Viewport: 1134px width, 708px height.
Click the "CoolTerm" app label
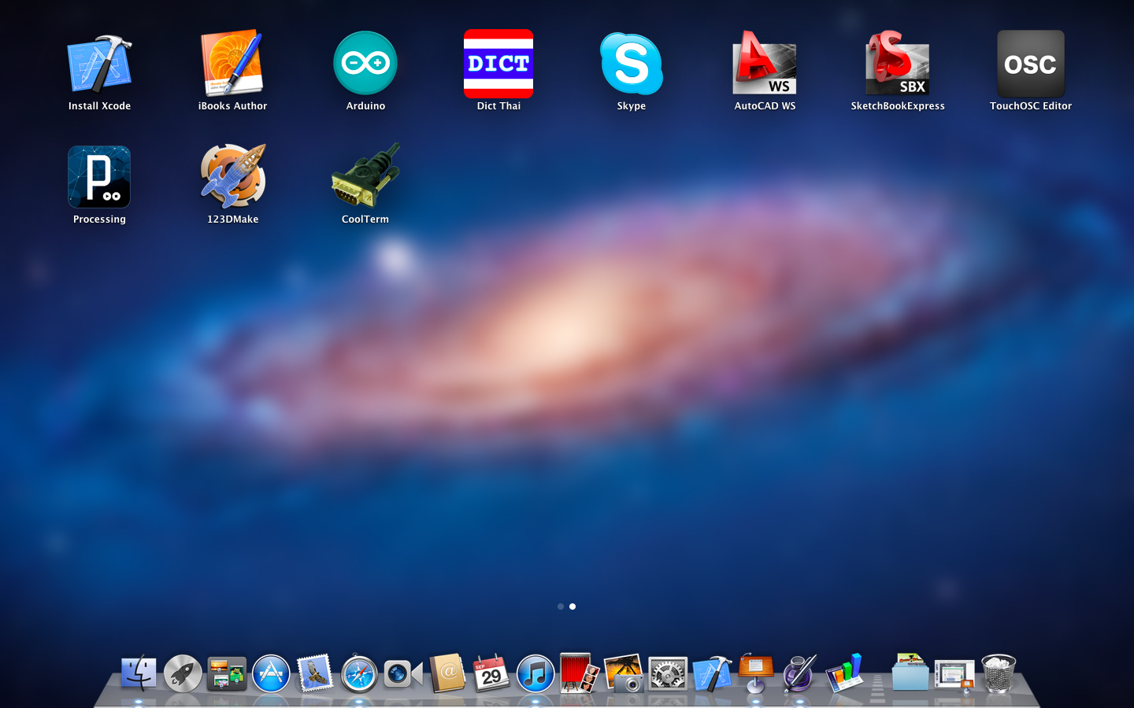[x=365, y=219]
